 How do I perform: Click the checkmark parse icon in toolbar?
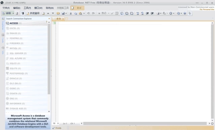tap(112, 13)
